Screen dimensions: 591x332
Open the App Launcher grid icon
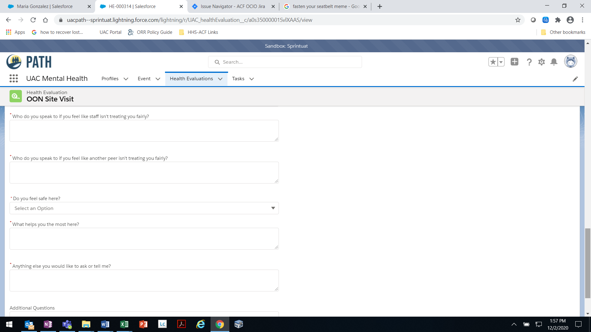click(14, 78)
